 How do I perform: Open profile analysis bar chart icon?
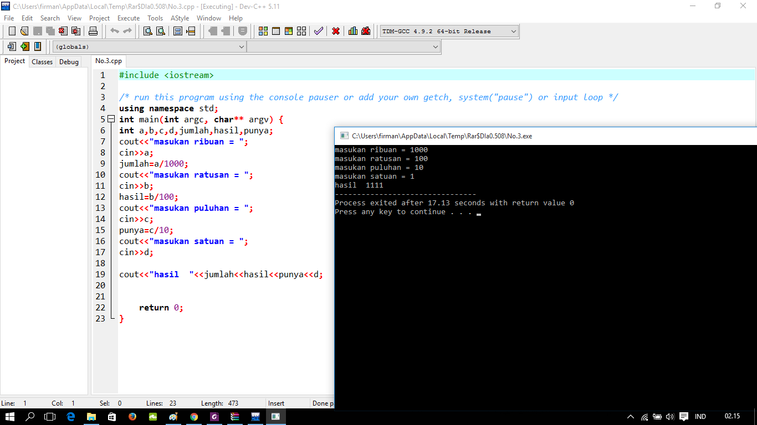(353, 31)
